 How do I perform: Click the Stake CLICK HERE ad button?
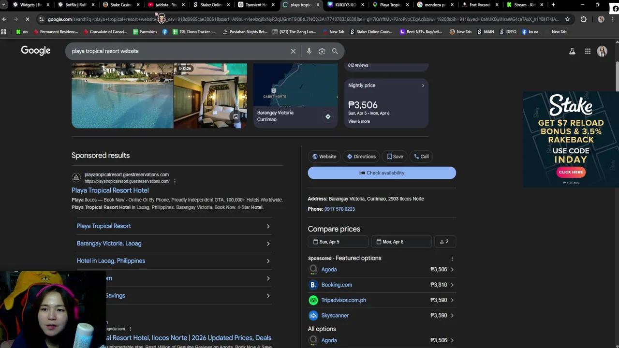[571, 172]
